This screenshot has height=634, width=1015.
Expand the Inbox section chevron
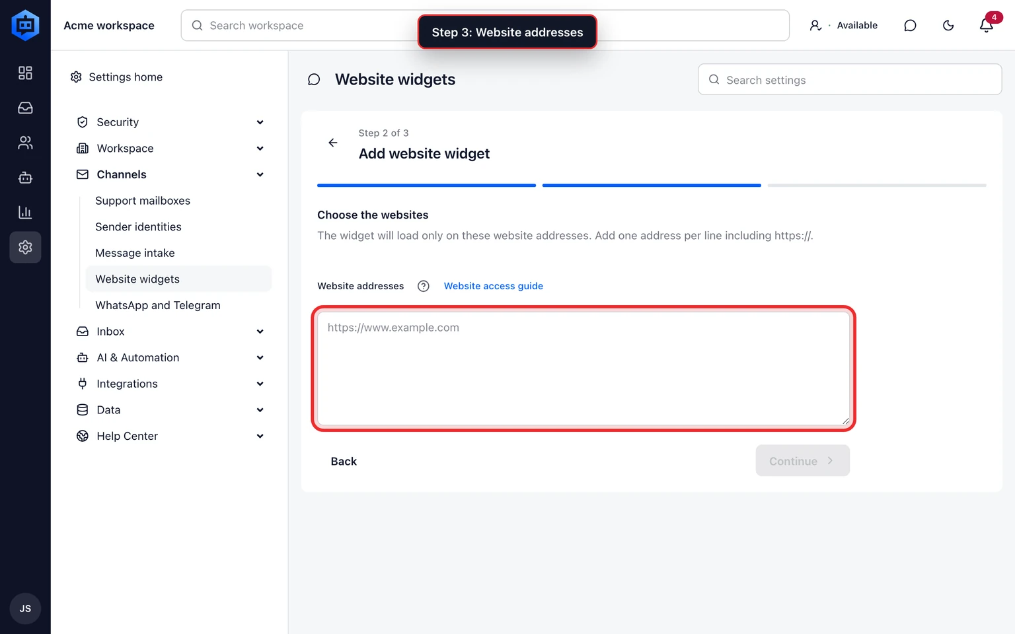(x=260, y=332)
